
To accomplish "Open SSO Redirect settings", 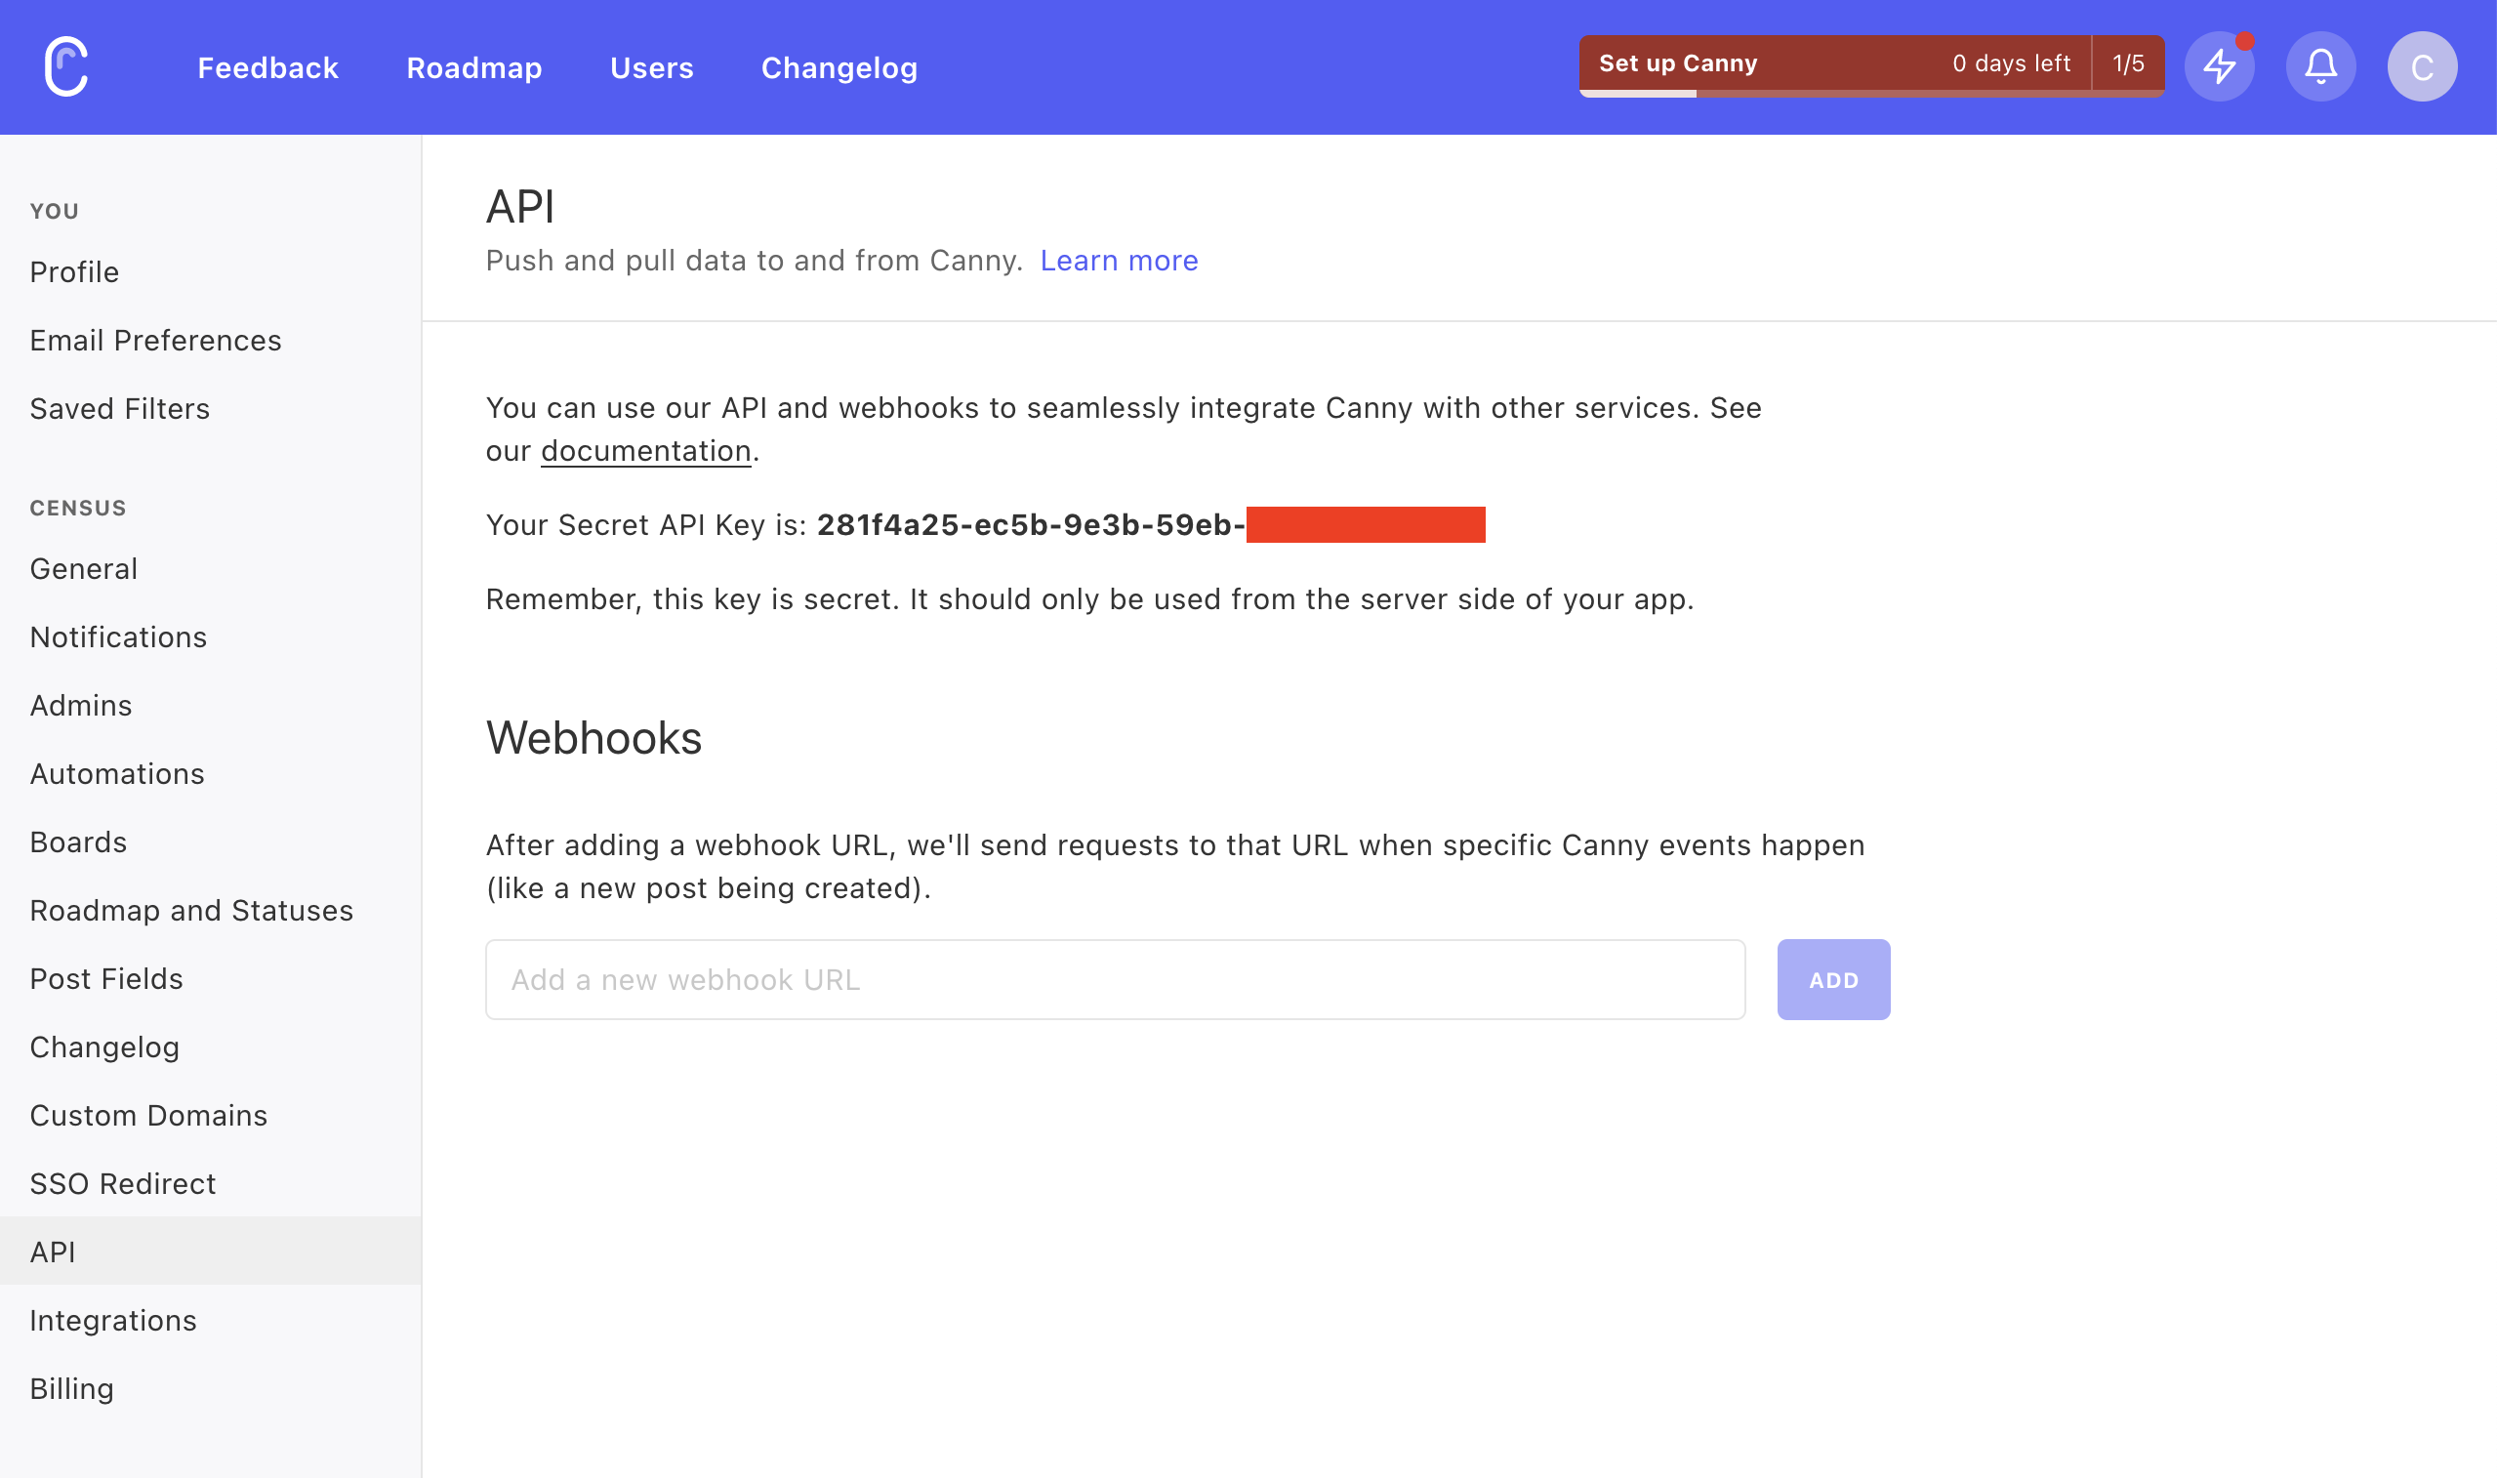I will point(122,1183).
